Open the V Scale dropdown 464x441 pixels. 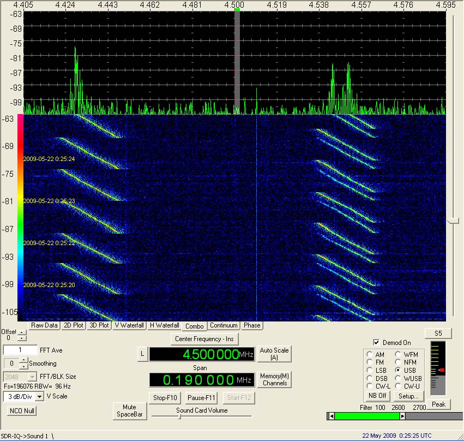pyautogui.click(x=39, y=397)
